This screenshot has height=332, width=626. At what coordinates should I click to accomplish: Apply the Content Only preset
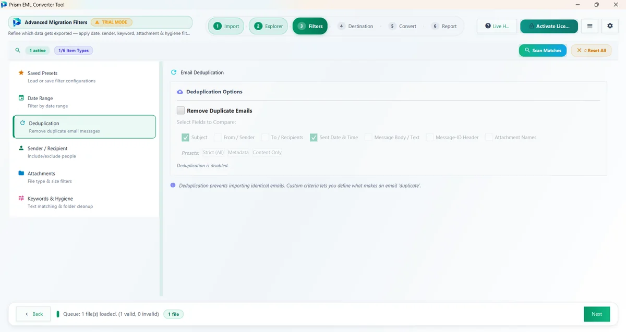coord(267,152)
